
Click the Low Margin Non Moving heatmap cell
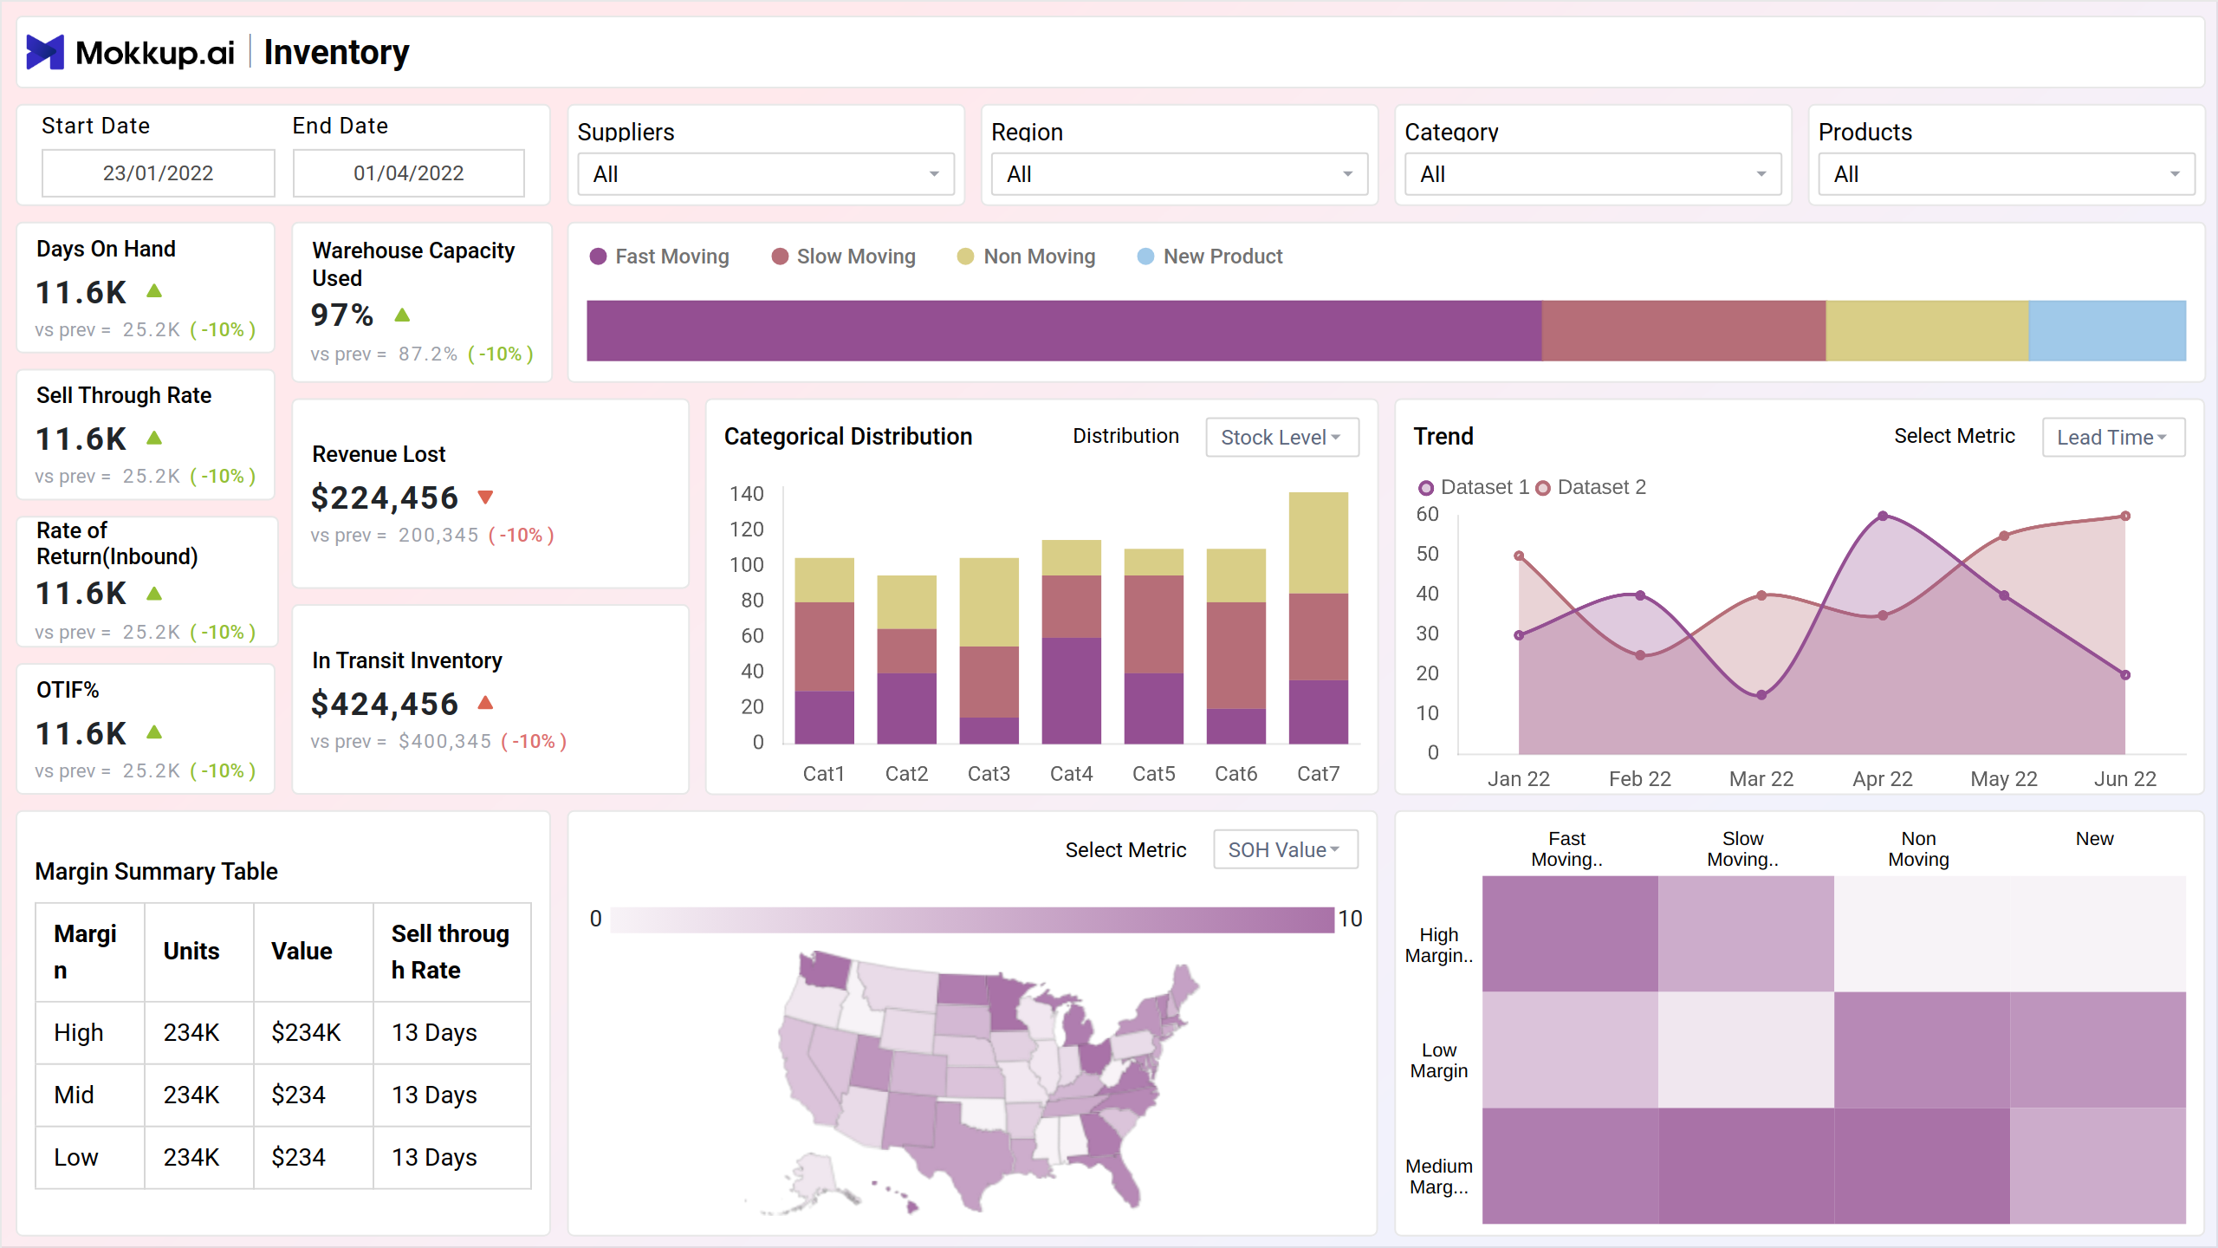pos(1922,1050)
